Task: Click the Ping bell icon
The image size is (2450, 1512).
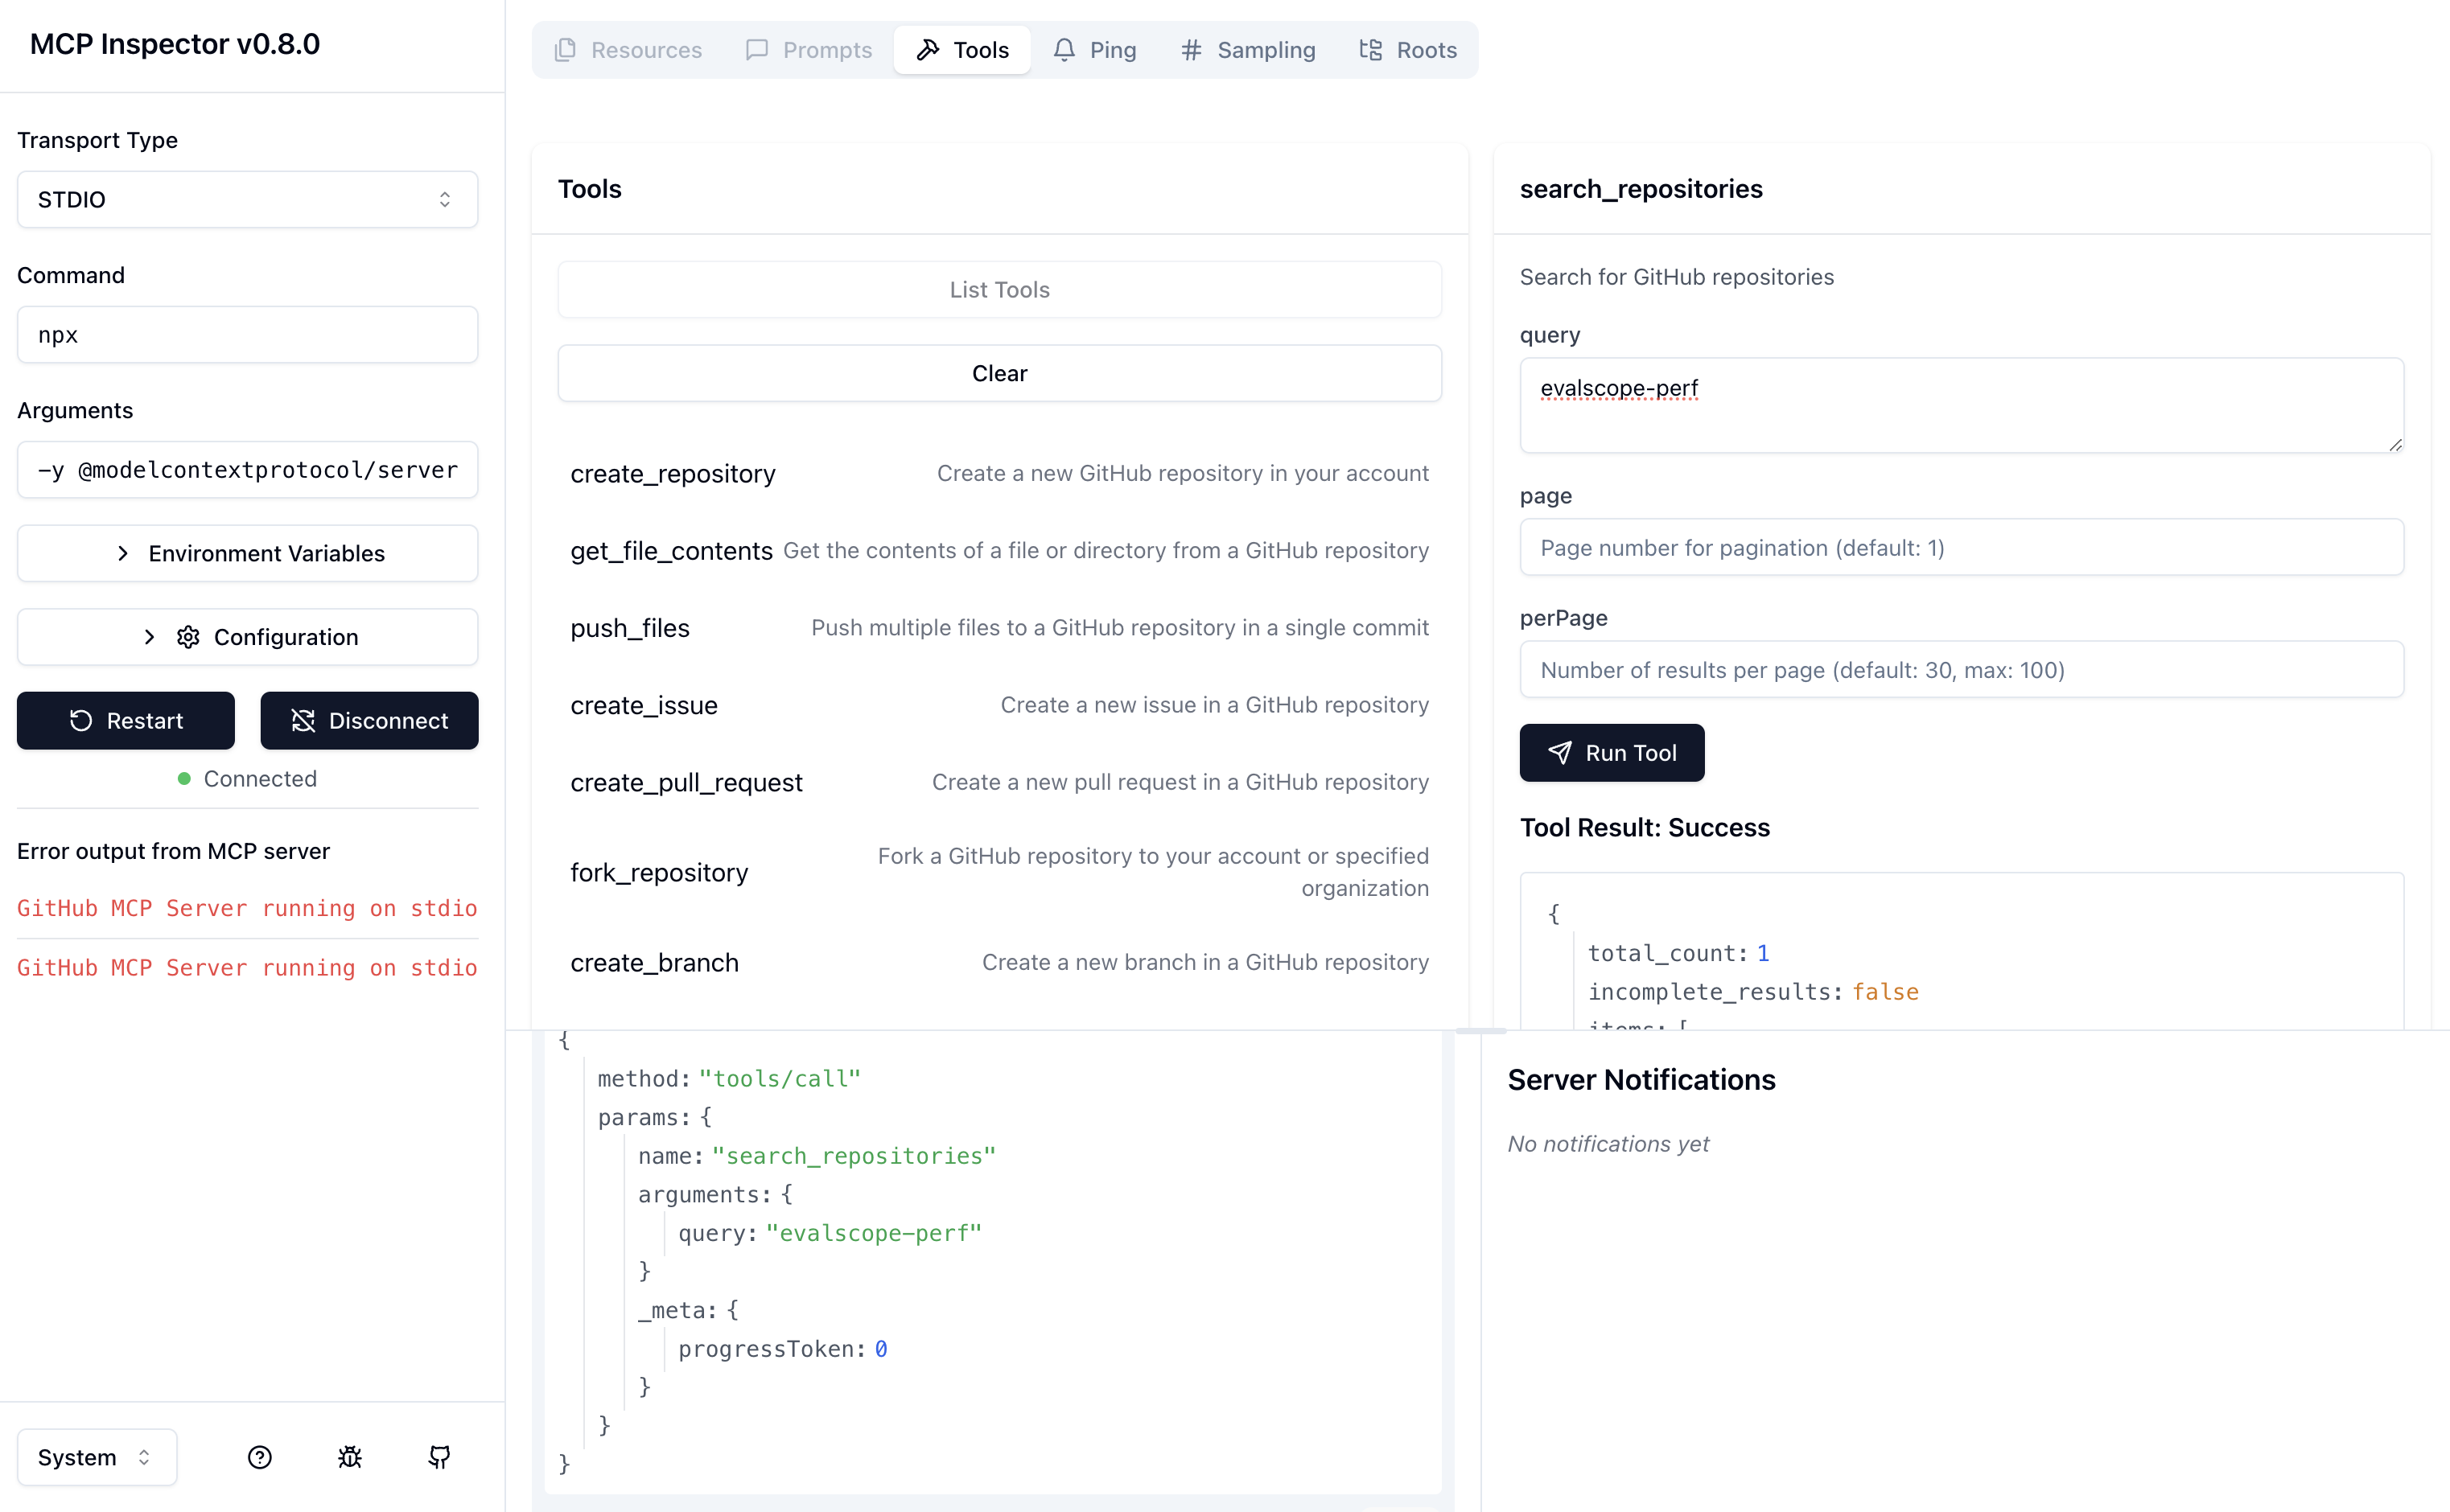Action: (1064, 50)
